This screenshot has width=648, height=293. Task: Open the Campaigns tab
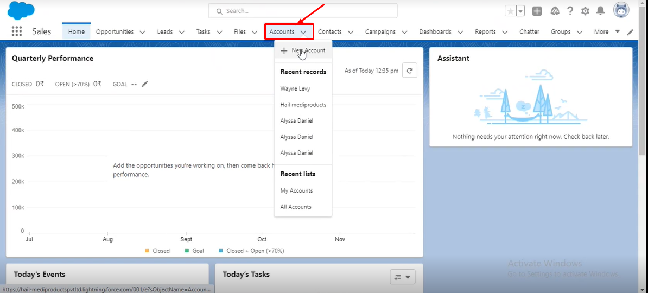tap(380, 31)
